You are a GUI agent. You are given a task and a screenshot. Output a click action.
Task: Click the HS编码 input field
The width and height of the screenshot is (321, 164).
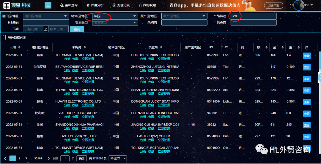tap(46, 23)
